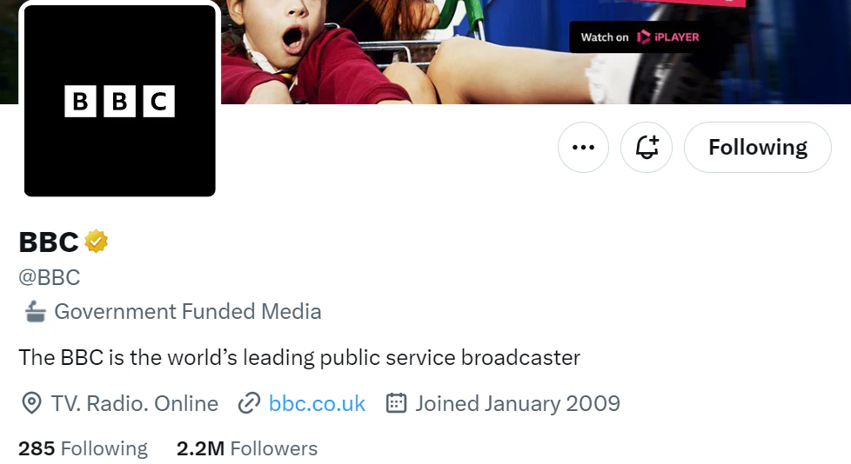This screenshot has height=464, width=851.
Task: Click the TV. Radio. Online location text
Action: click(135, 403)
